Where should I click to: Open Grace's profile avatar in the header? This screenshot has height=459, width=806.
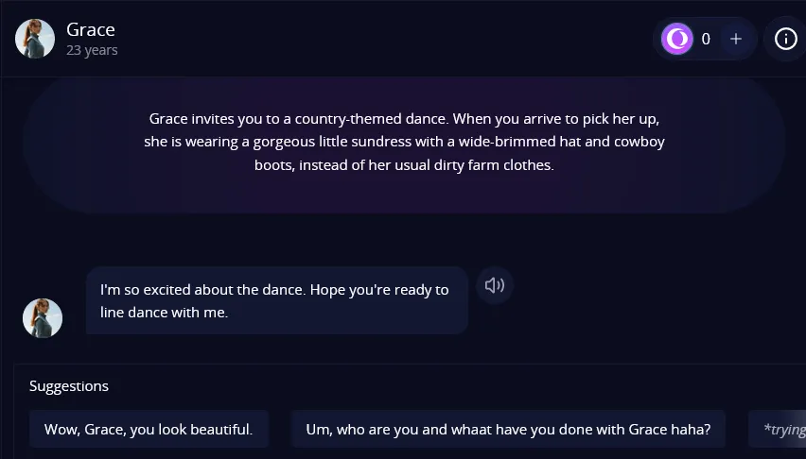tap(35, 39)
